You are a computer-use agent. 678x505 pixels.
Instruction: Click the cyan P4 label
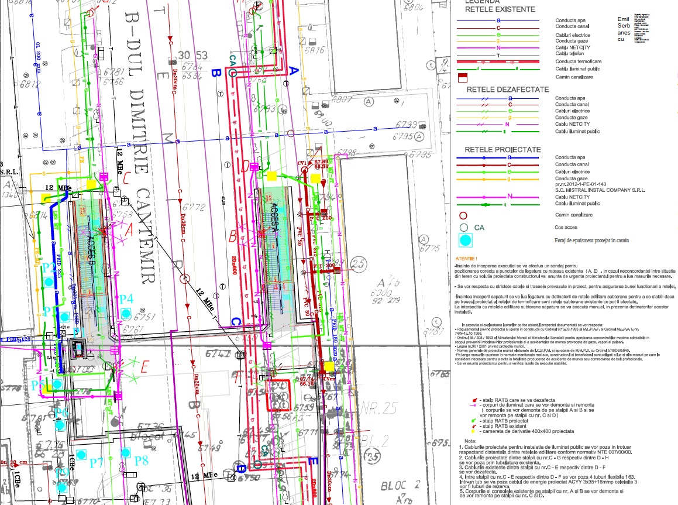click(126, 299)
